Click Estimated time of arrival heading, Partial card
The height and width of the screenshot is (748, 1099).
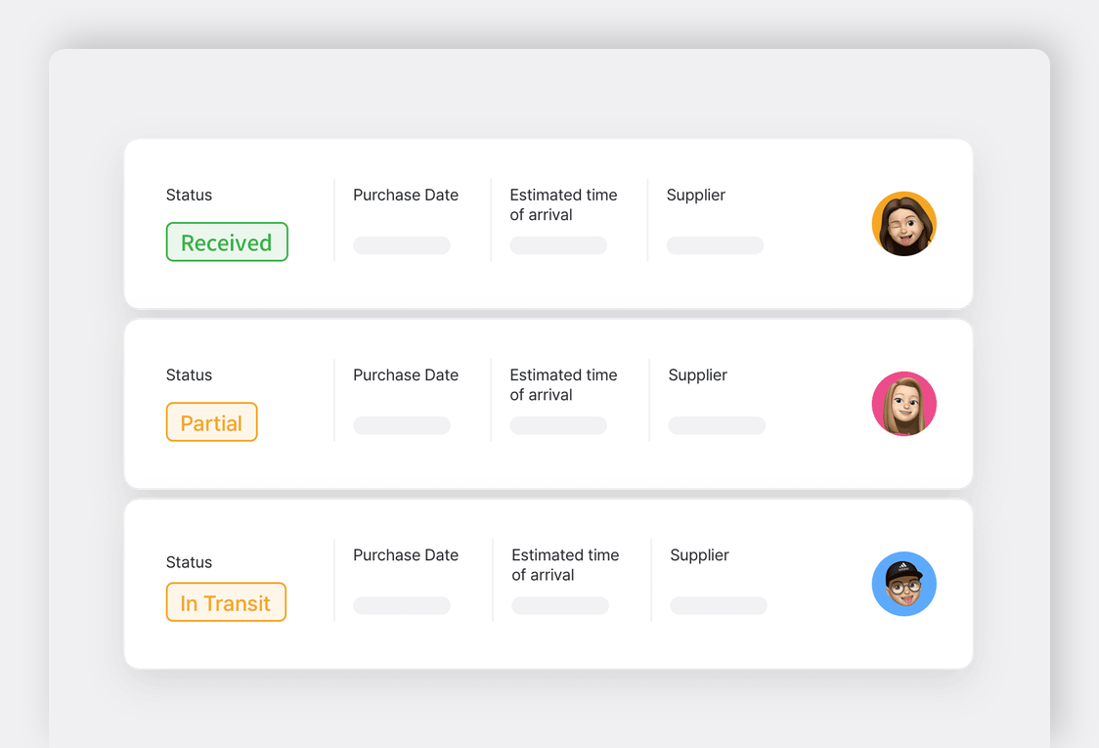[x=563, y=384]
